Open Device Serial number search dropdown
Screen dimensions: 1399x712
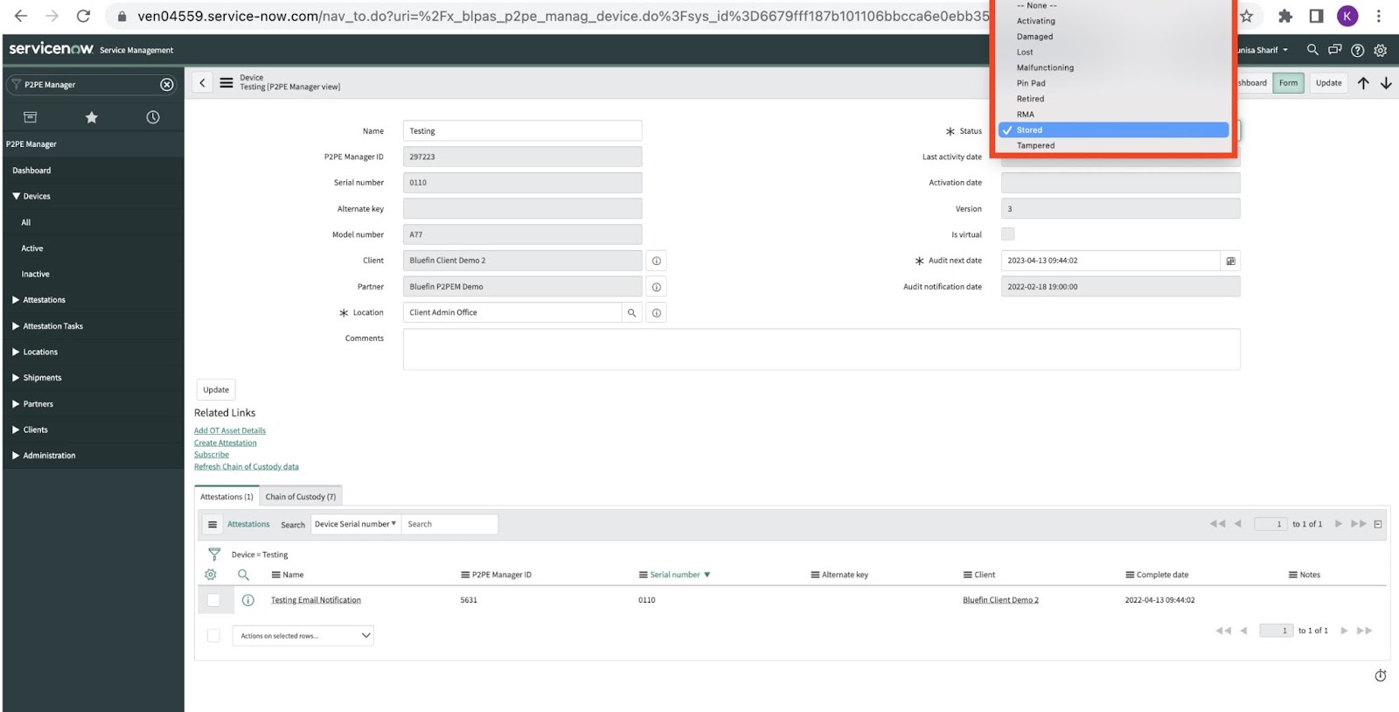tap(355, 524)
